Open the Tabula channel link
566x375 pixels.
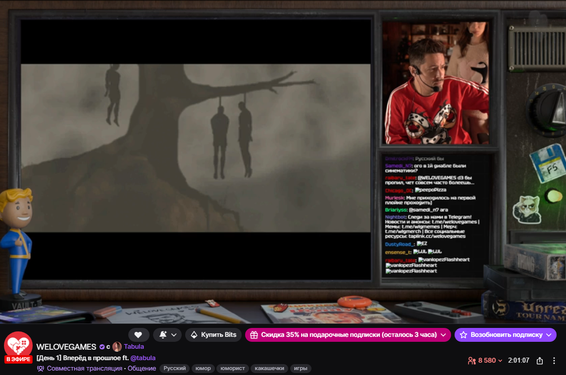[134, 346]
